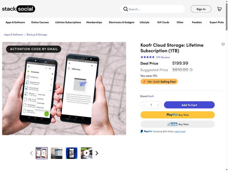Open 379 Reviews link
228x171 pixels.
[163, 57]
